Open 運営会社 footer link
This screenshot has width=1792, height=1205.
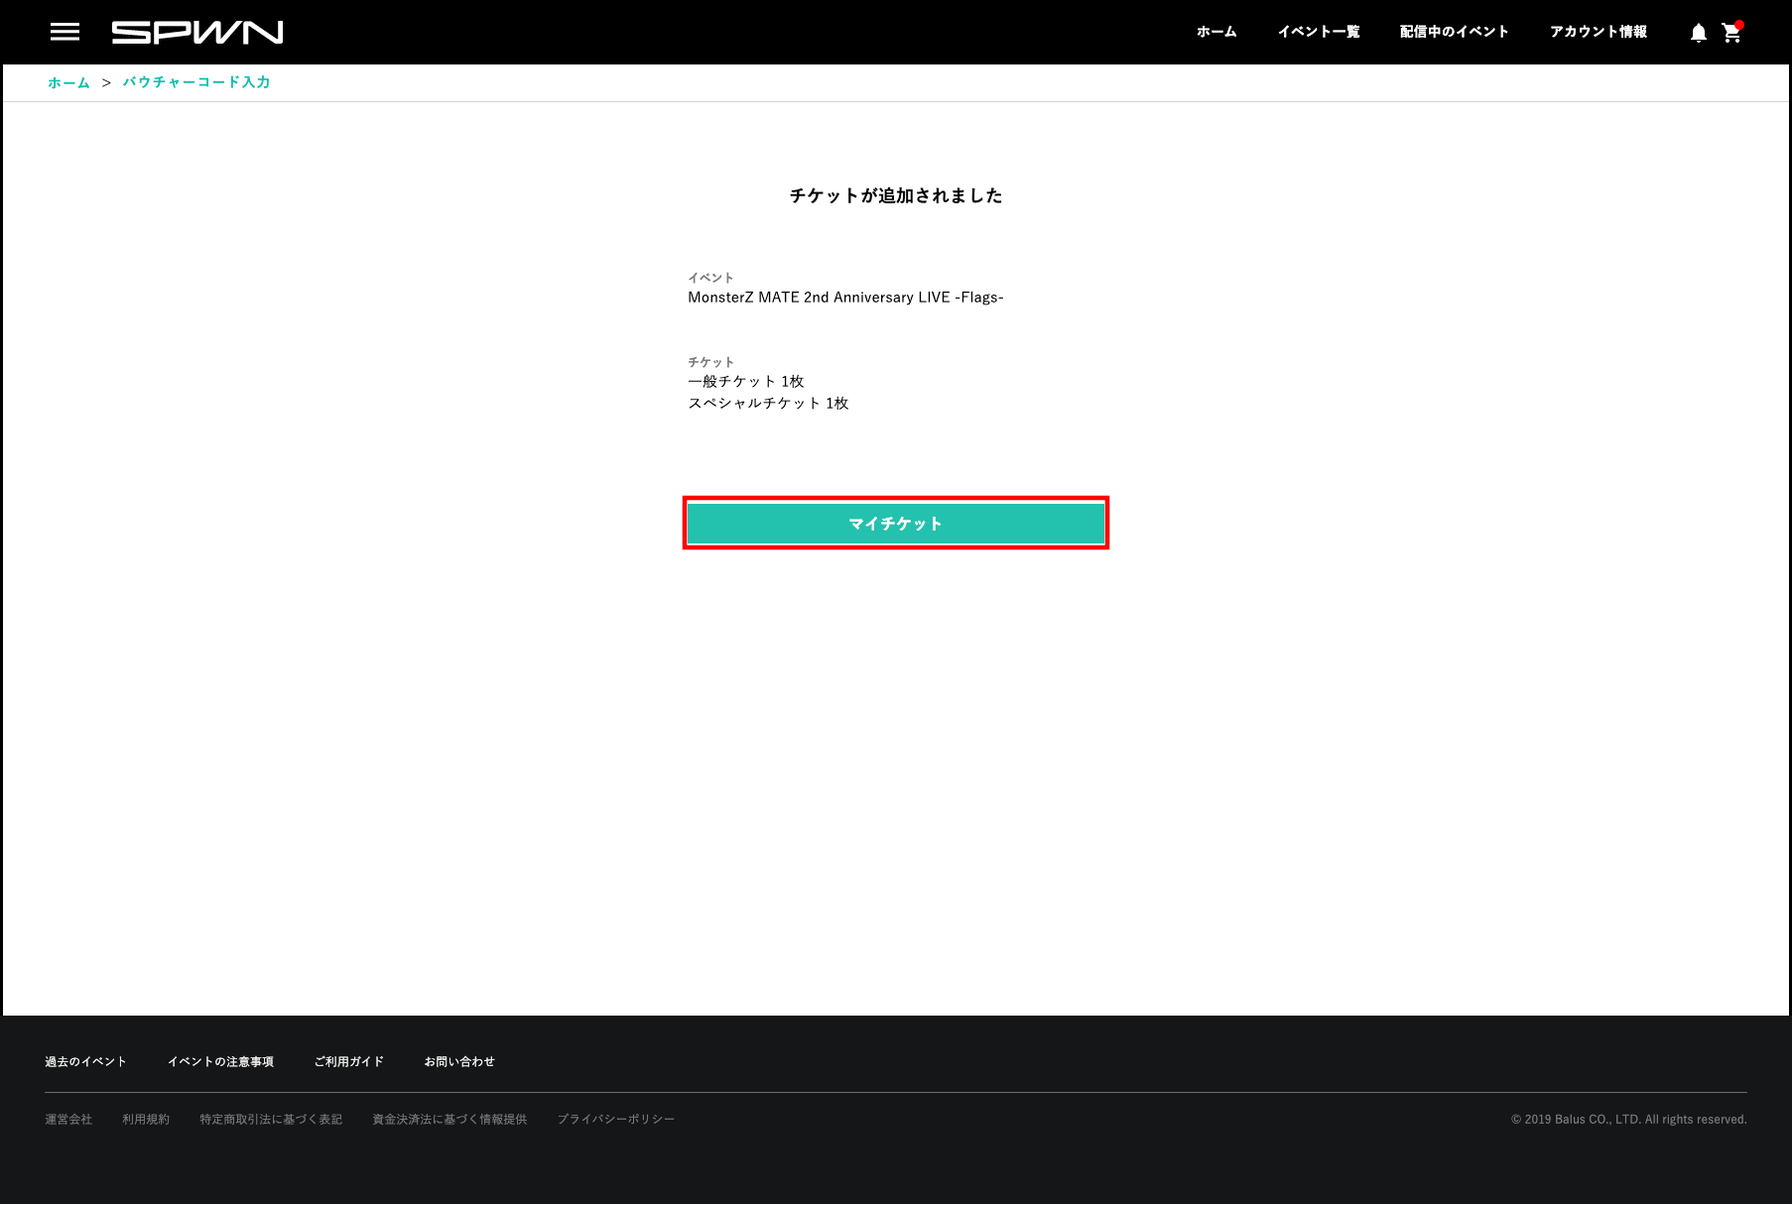point(68,1119)
